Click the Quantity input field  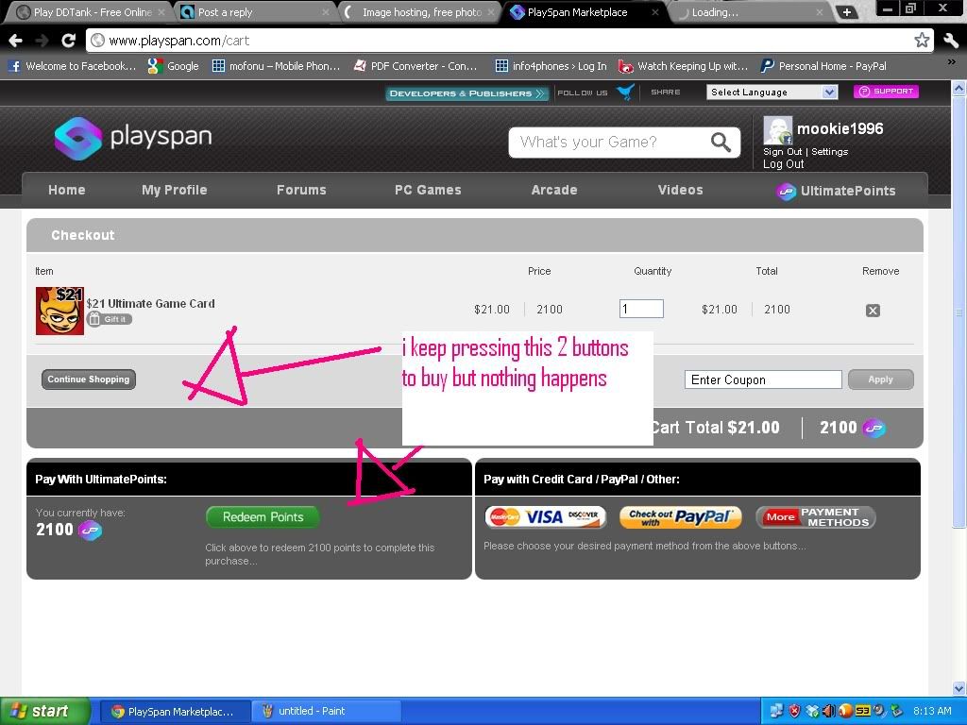(x=641, y=309)
